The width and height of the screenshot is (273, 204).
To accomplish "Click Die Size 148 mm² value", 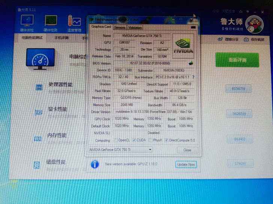I will (x=162, y=50).
